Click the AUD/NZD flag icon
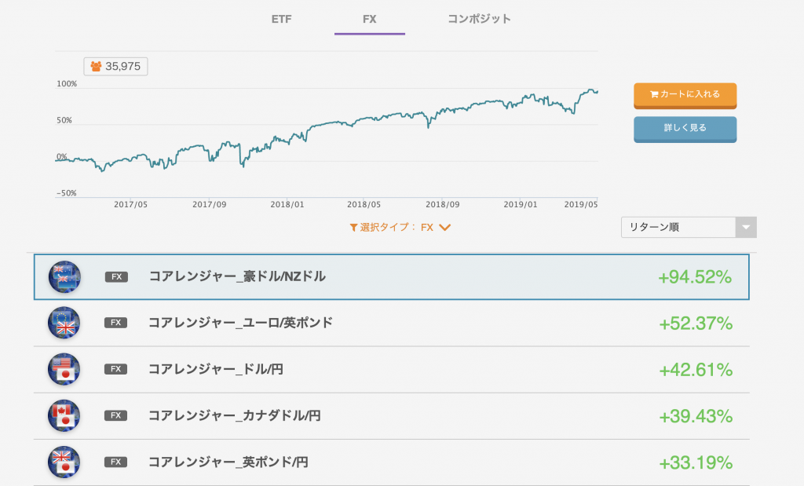The width and height of the screenshot is (804, 486). coord(64,277)
